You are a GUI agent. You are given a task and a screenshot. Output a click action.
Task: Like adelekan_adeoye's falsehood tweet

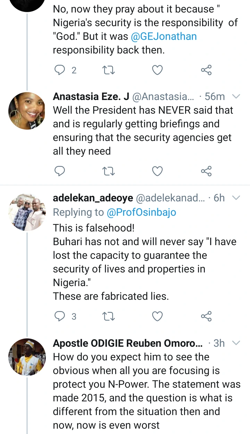click(x=158, y=317)
